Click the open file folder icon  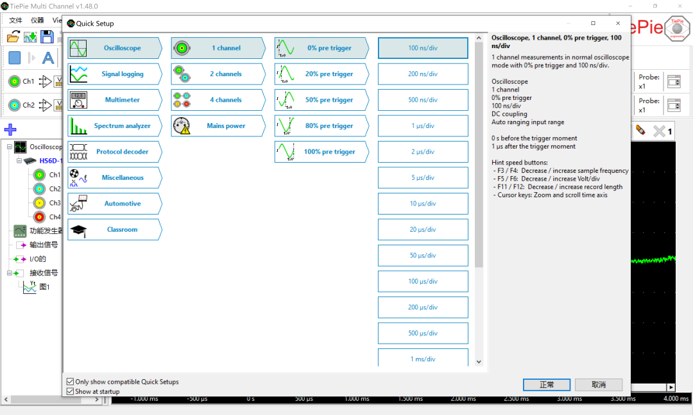(x=13, y=37)
